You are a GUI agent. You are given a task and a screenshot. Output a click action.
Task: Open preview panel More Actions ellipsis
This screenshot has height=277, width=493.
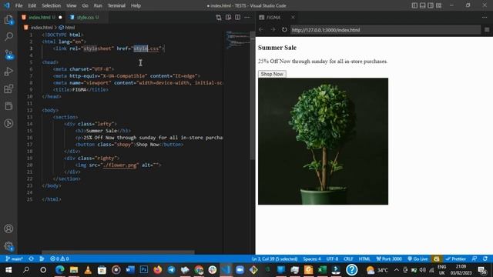[x=485, y=17]
